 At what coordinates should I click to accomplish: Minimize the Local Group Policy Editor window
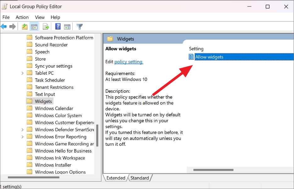pyautogui.click(x=249, y=7)
